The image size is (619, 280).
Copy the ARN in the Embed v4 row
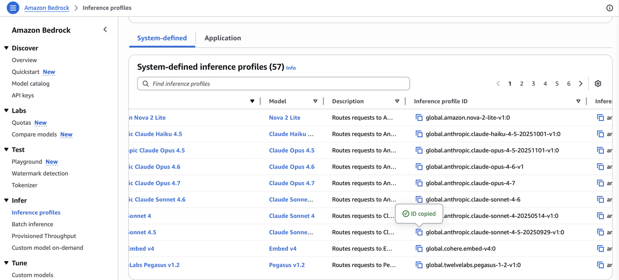tap(601, 248)
